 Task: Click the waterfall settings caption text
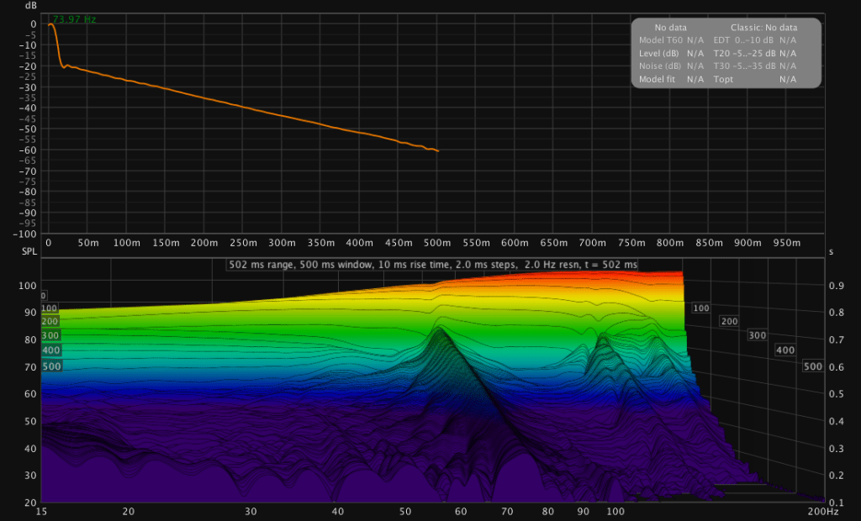click(x=433, y=265)
